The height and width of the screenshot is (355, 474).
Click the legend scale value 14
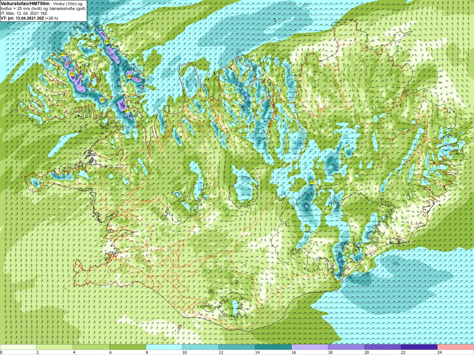257,352
